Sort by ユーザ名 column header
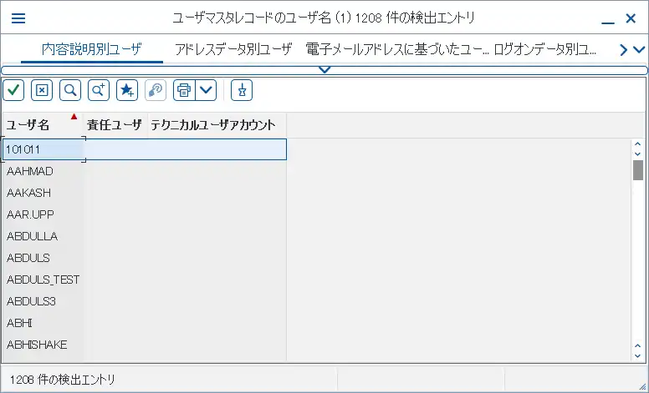This screenshot has height=393, width=649. (x=41, y=124)
